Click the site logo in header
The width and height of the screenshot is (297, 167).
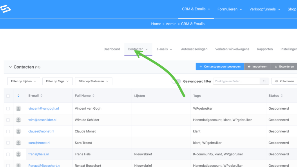6,9
